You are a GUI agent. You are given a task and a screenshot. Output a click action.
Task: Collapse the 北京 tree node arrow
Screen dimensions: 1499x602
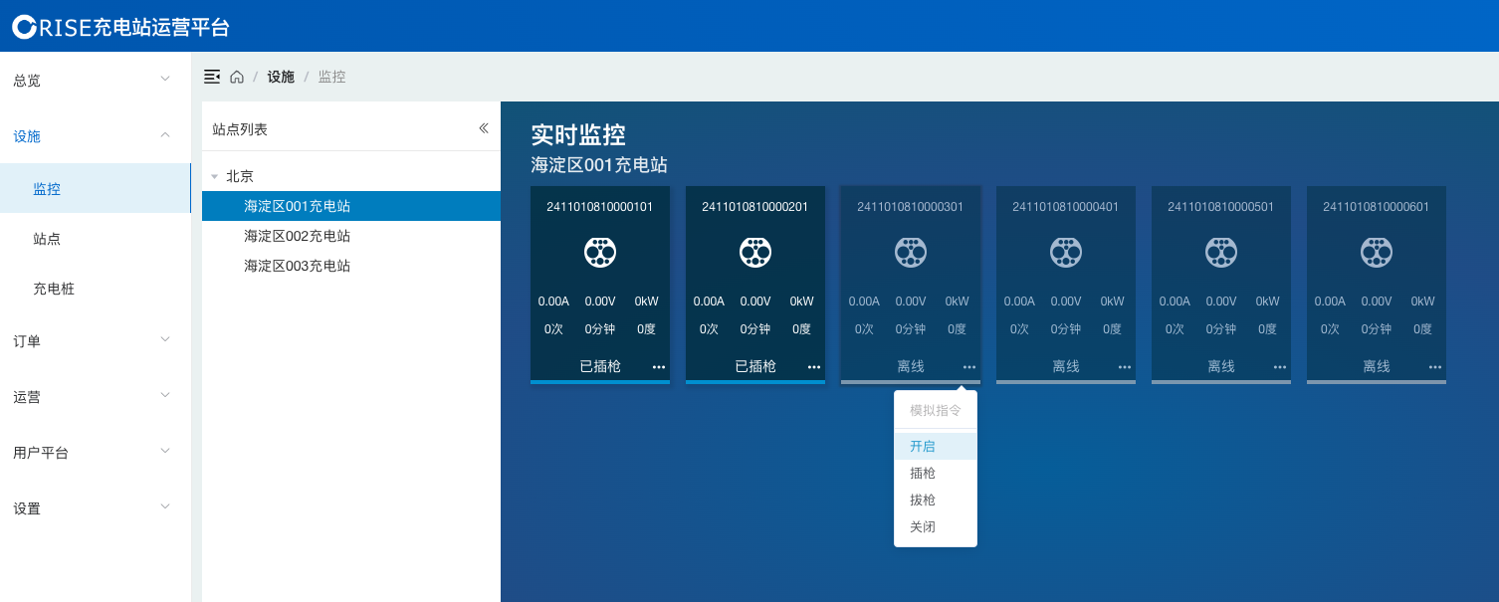pyautogui.click(x=214, y=177)
